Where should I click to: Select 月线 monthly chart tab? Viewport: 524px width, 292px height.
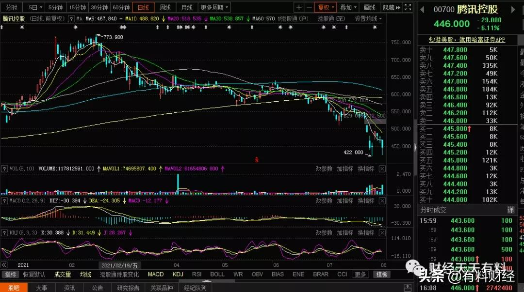pyautogui.click(x=187, y=7)
